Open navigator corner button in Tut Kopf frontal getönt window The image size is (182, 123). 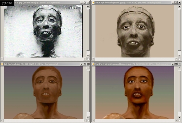pos(179,59)
